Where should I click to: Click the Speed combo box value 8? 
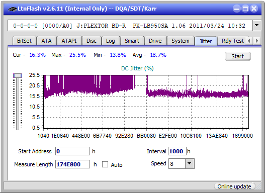pos(177,164)
